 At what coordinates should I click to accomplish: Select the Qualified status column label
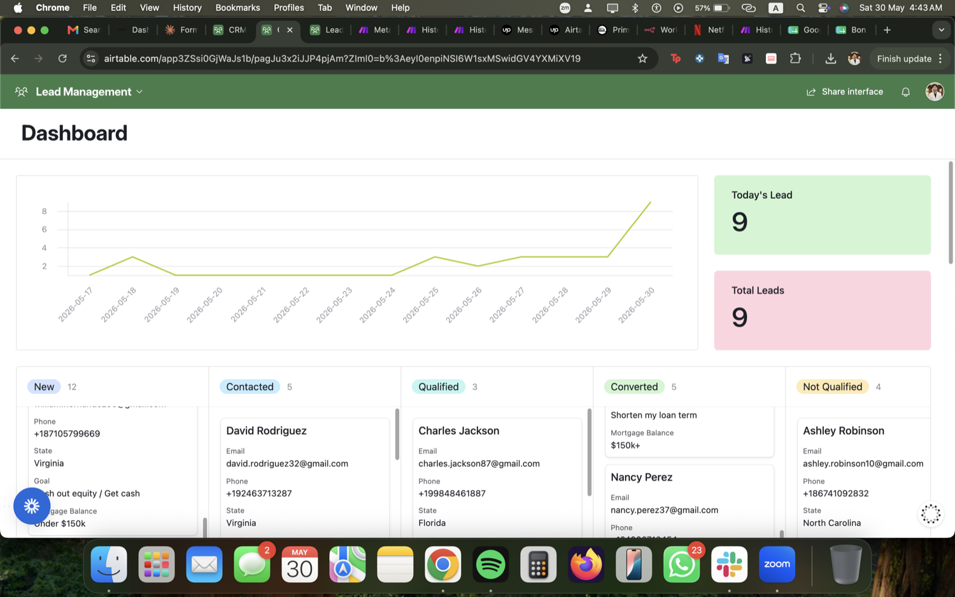438,387
